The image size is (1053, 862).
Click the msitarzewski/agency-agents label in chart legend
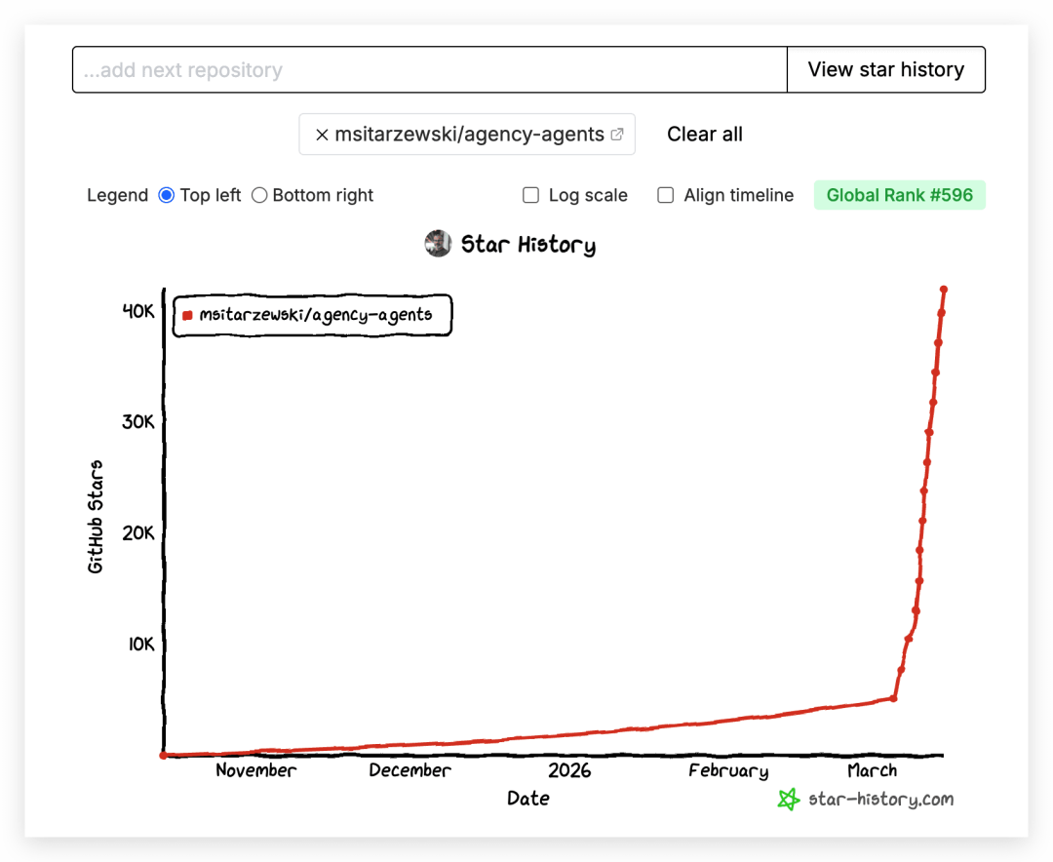(x=315, y=315)
